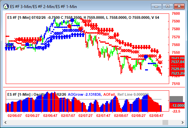Click the AOGrow -2.131836 label
Screen dimensions: 188x128
(85, 94)
